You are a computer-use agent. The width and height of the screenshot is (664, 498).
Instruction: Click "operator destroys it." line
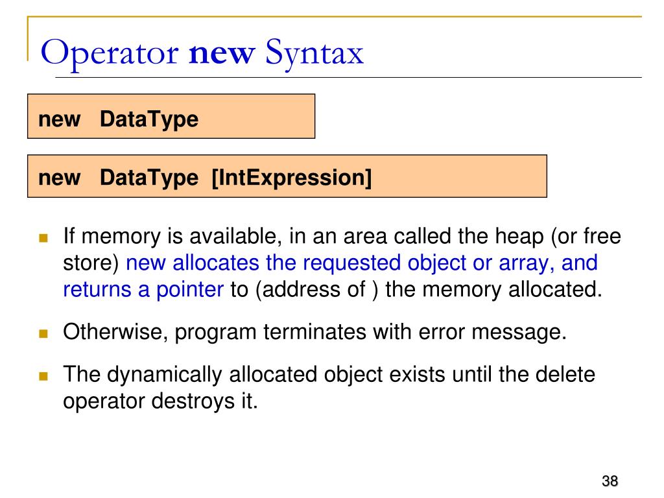[x=160, y=401]
